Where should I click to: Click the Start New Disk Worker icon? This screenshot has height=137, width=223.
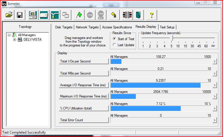pyautogui.click(x=44, y=15)
